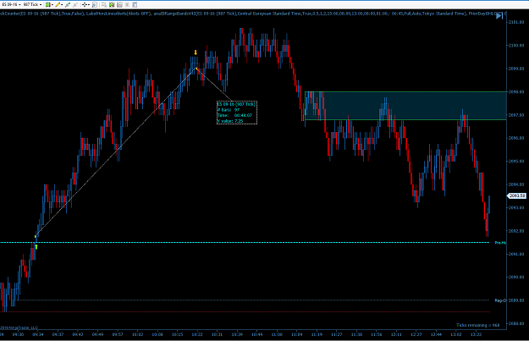Select the yellow pencil drawing tools icon
Screen dimensions: 529x341
58,5
